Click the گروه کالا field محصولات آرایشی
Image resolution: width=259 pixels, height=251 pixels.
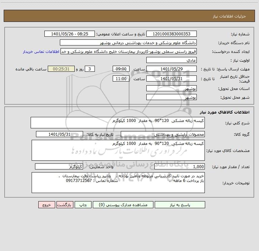(x=163, y=134)
